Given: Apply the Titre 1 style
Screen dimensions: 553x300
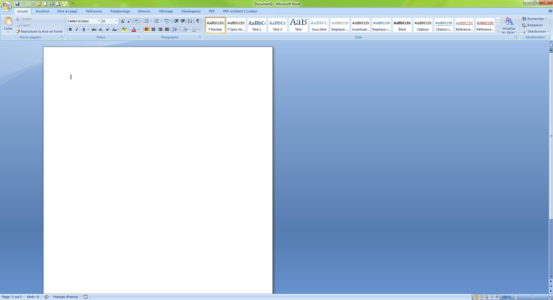Looking at the screenshot, I should pos(257,25).
